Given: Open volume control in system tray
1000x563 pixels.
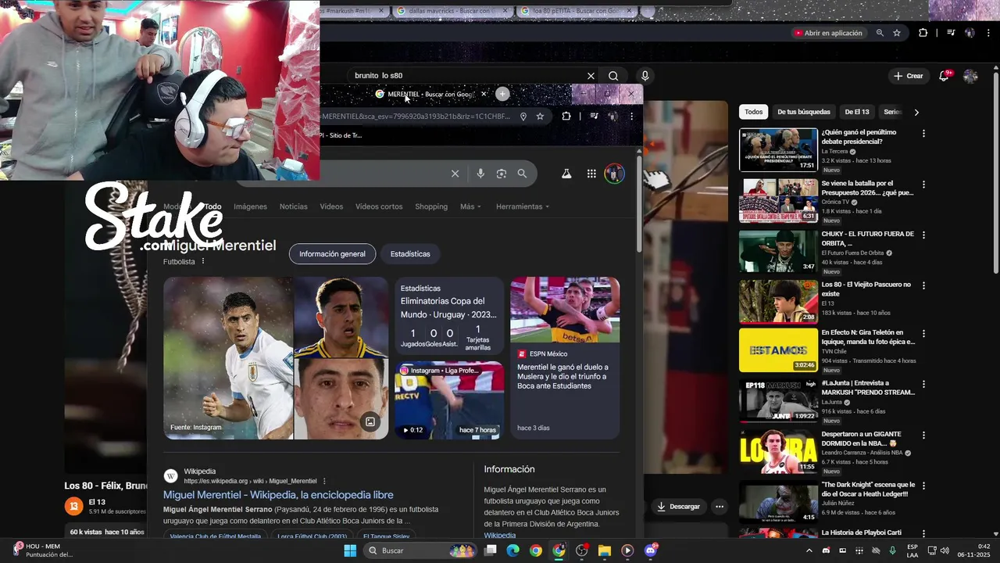Looking at the screenshot, I should [x=946, y=550].
